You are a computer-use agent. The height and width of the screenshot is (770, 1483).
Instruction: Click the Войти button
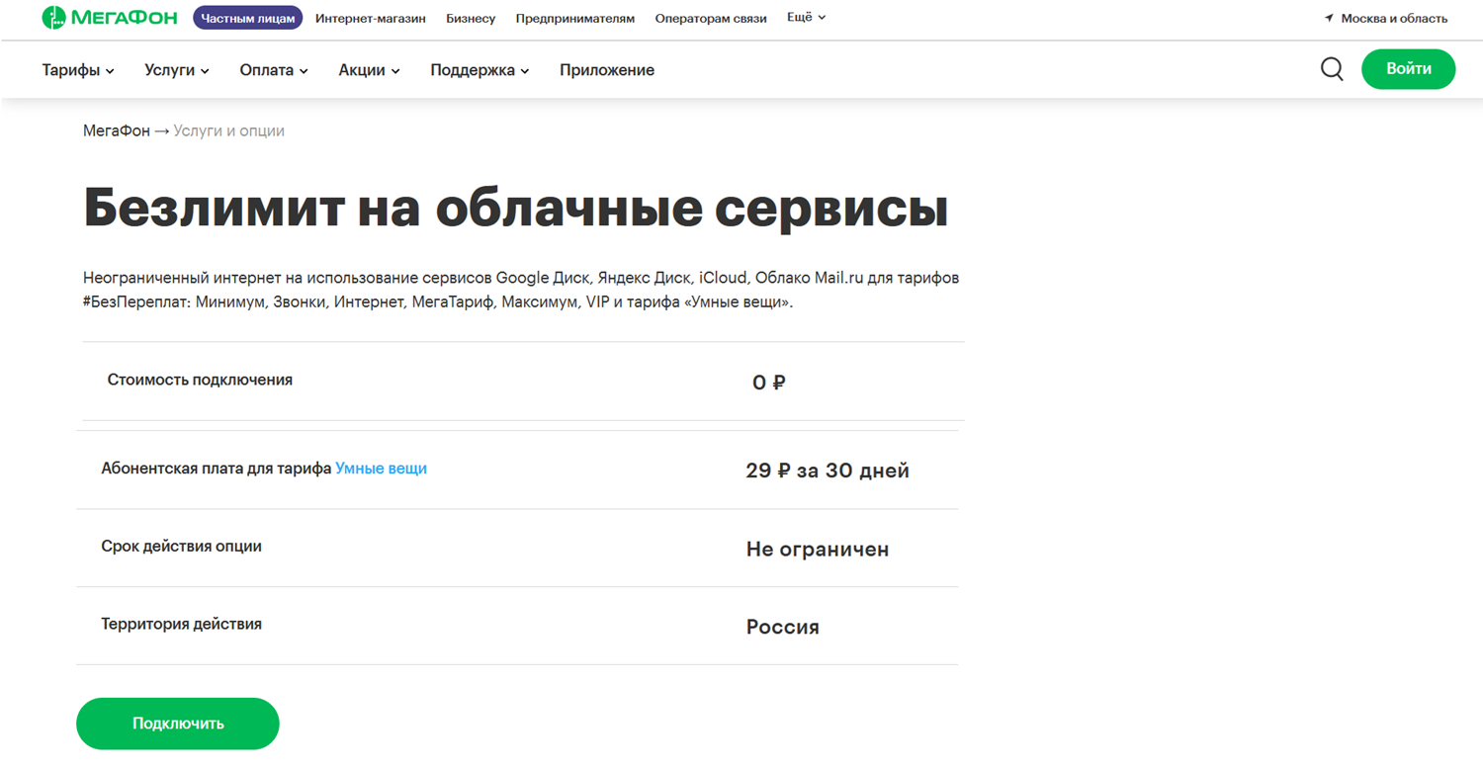(x=1408, y=69)
